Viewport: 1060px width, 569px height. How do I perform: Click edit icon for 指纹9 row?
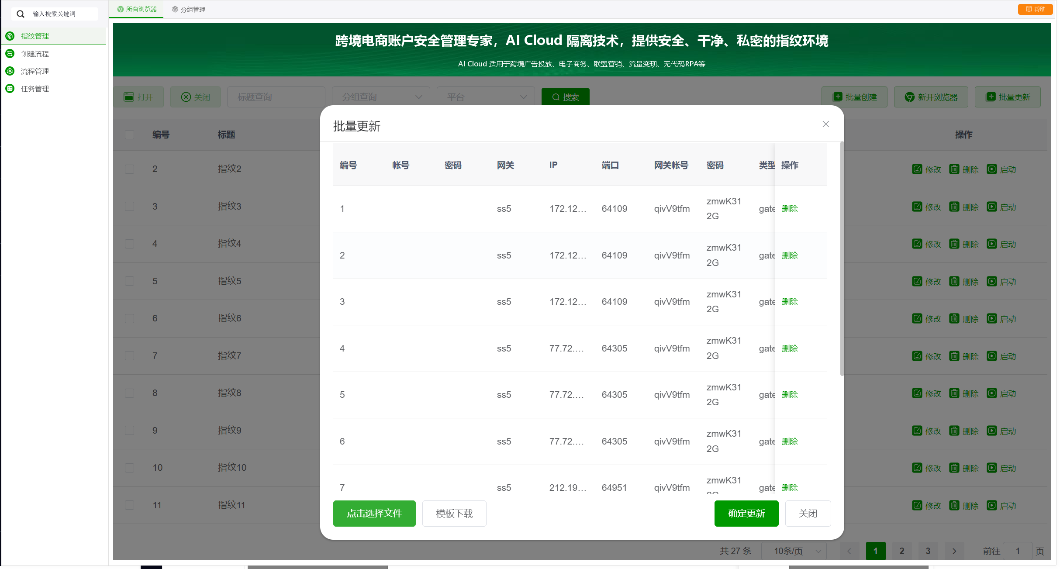pyautogui.click(x=917, y=431)
